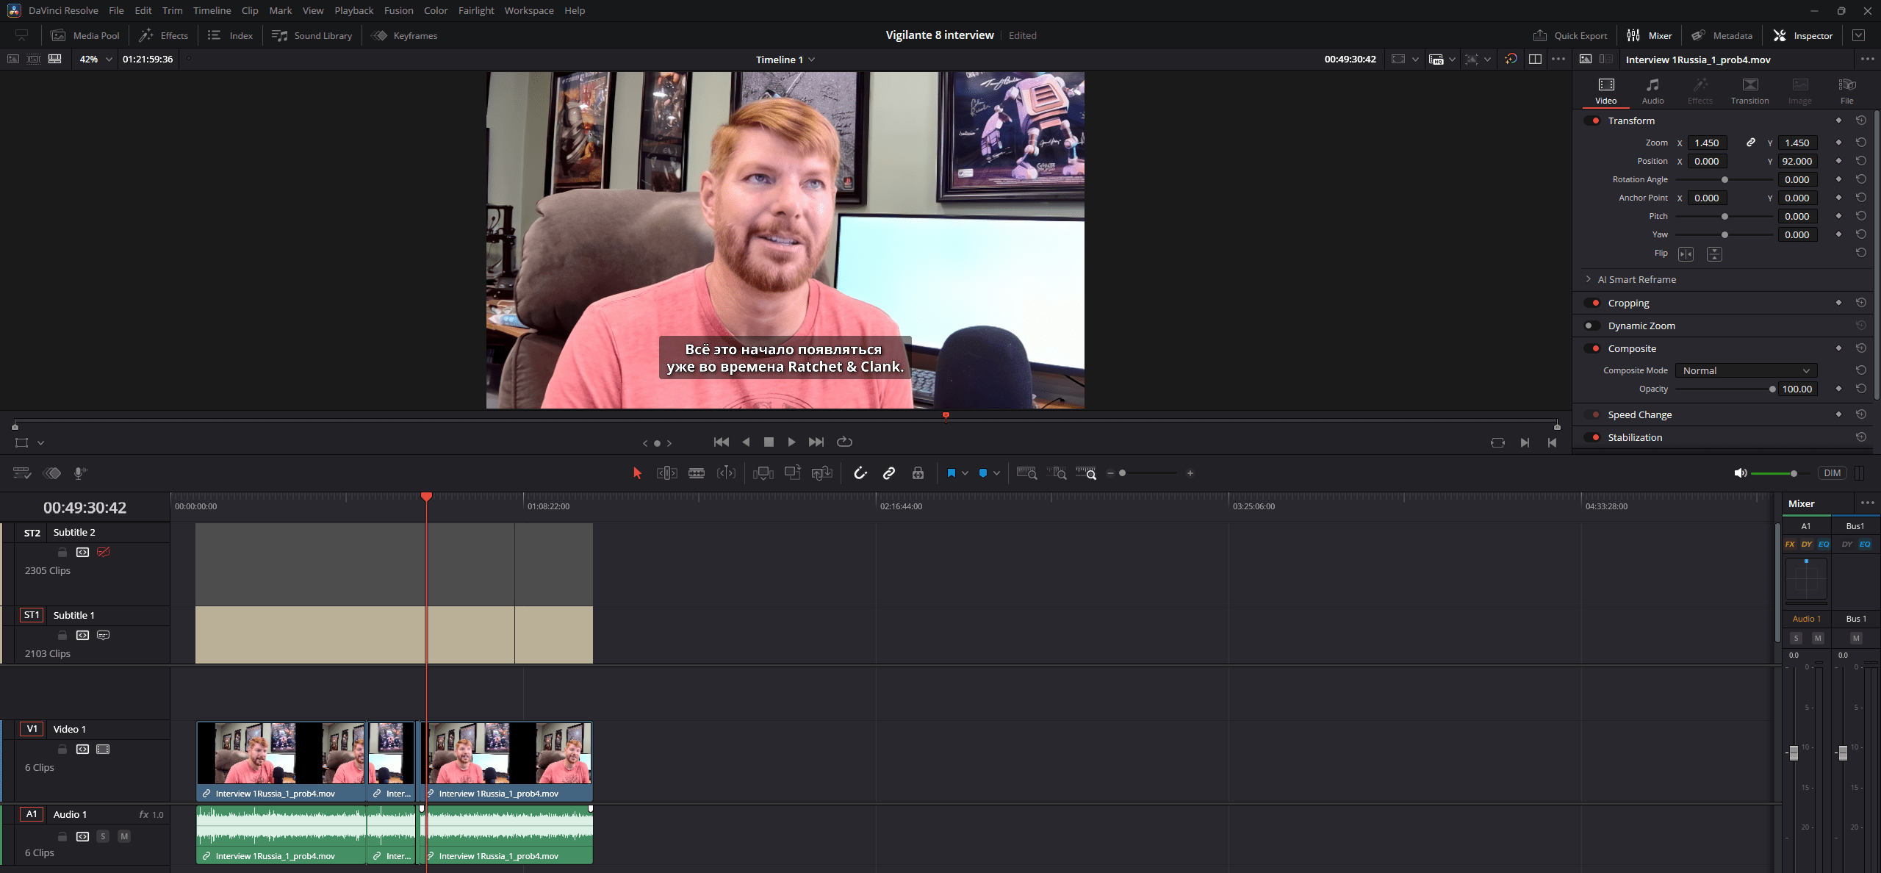Open the Workspace menu
Viewport: 1881px width, 873px height.
529,10
